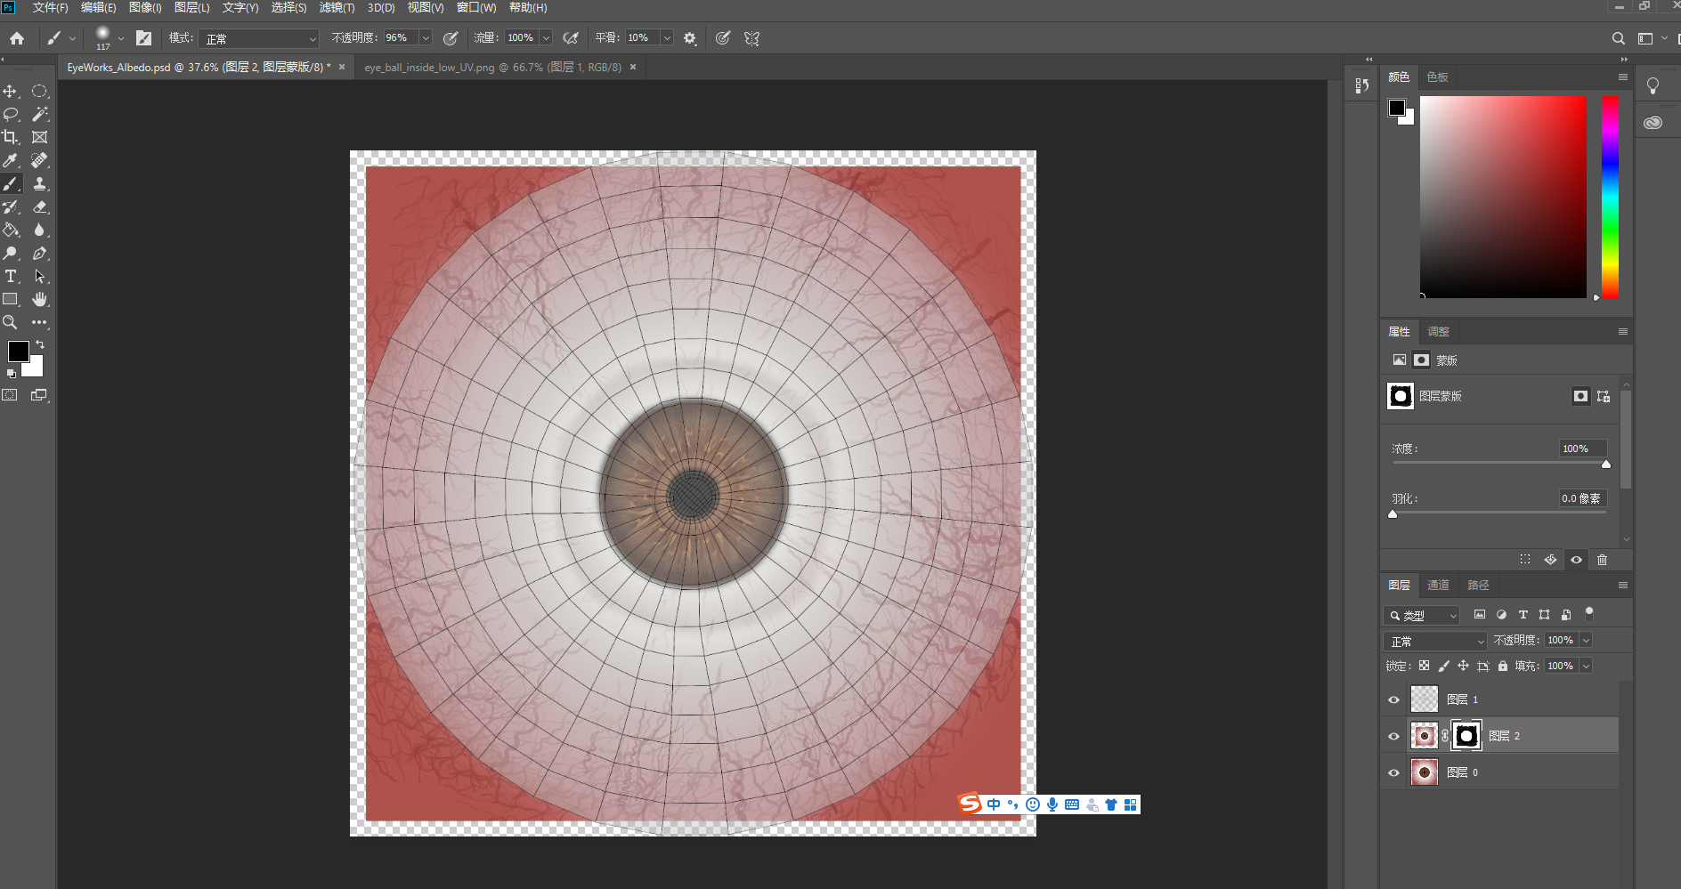Open the brush 模式 blend mode dropdown
Viewport: 1681px width, 889px height.
258,38
